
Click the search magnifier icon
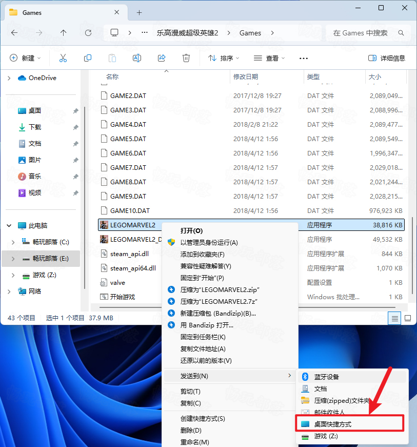coord(401,33)
